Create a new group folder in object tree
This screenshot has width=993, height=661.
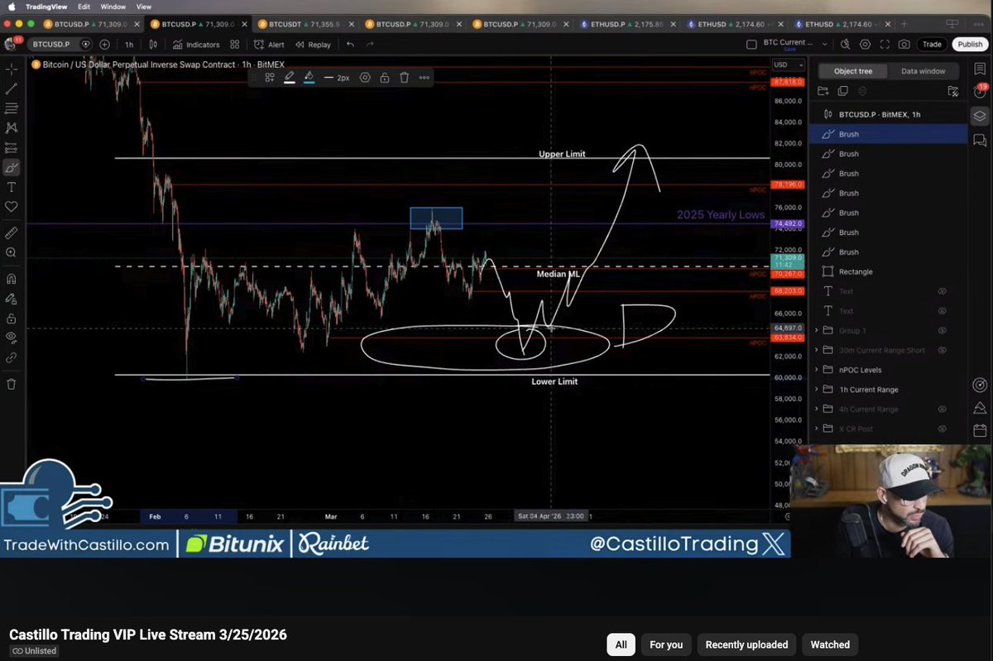click(x=823, y=91)
